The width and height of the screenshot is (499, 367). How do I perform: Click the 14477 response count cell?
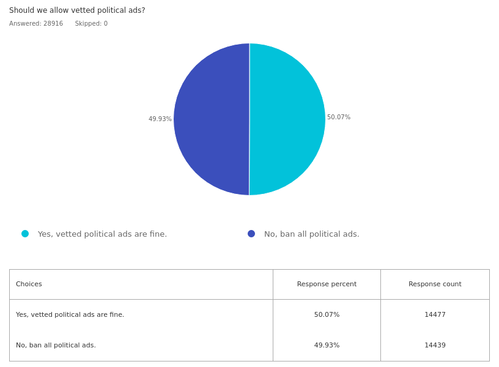(x=435, y=314)
